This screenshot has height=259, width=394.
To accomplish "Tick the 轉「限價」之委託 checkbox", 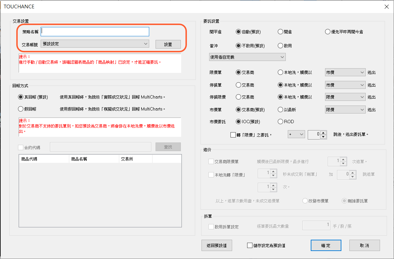I will 233,135.
